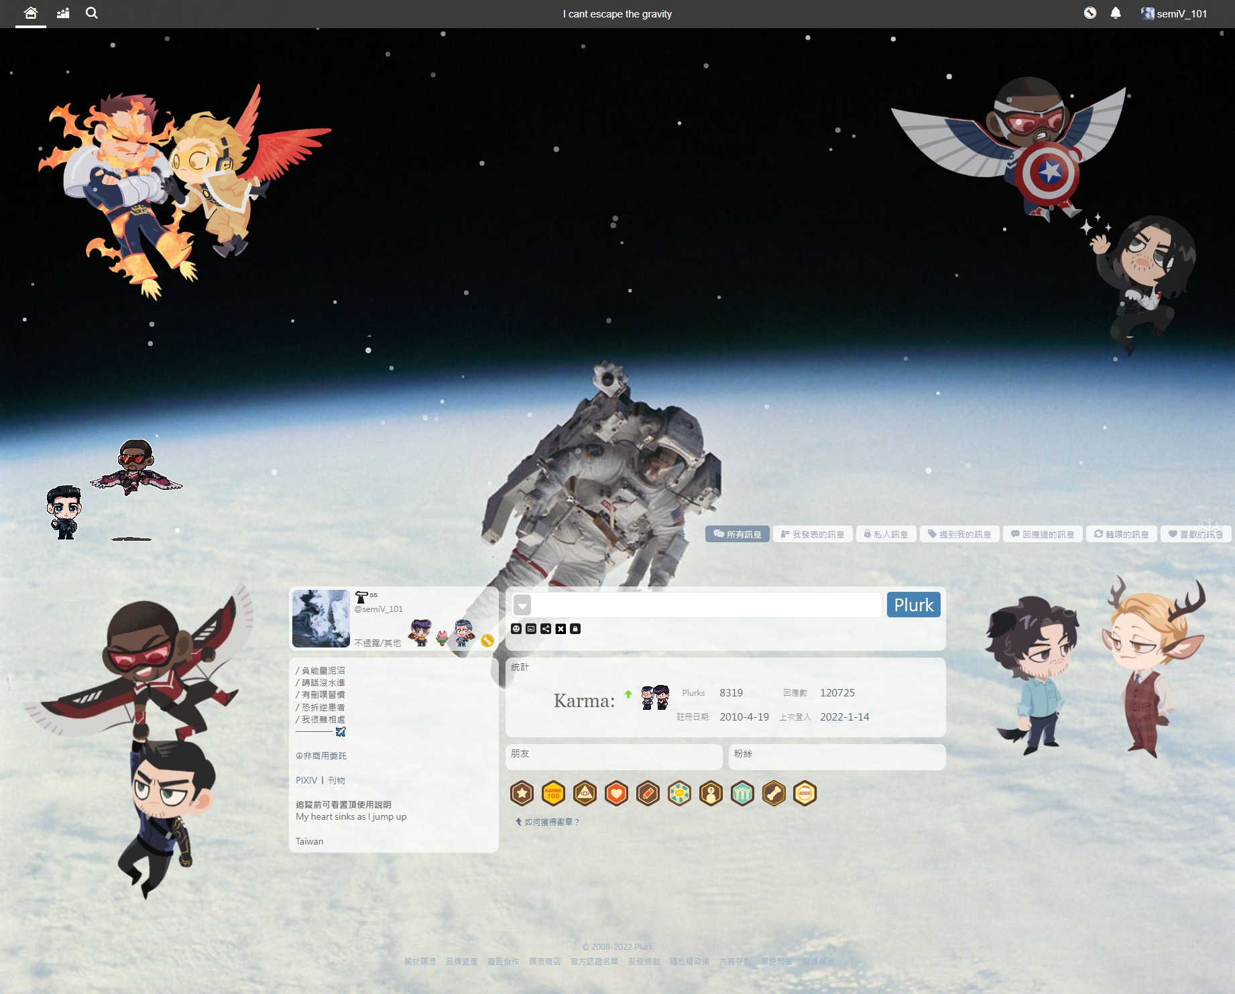Open footer link 品牌資產
Image resolution: width=1235 pixels, height=994 pixels.
(461, 961)
